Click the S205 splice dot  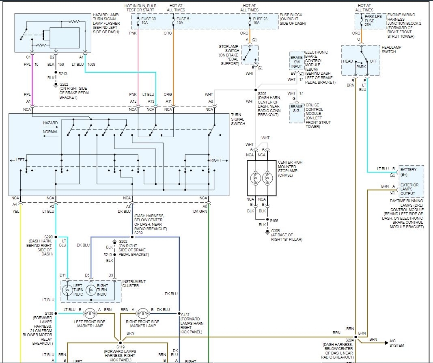256,90
